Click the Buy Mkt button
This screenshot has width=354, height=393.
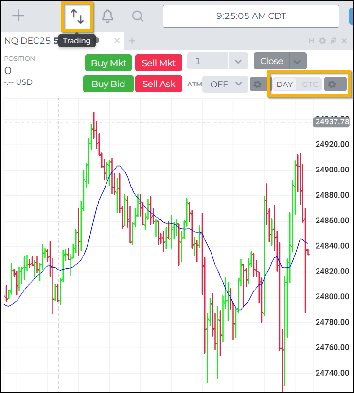click(108, 63)
